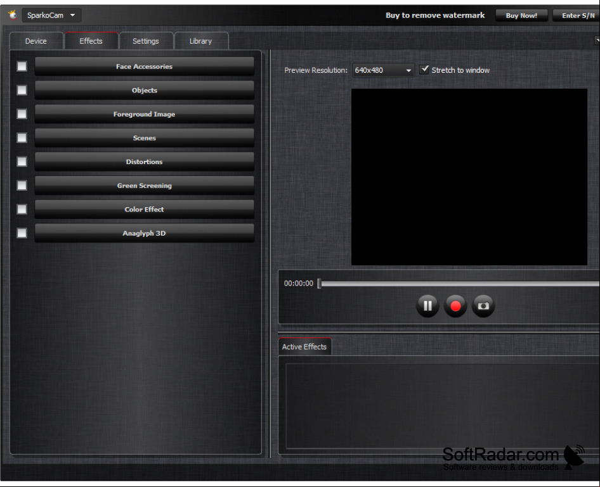Open the Settings tab

pyautogui.click(x=146, y=41)
